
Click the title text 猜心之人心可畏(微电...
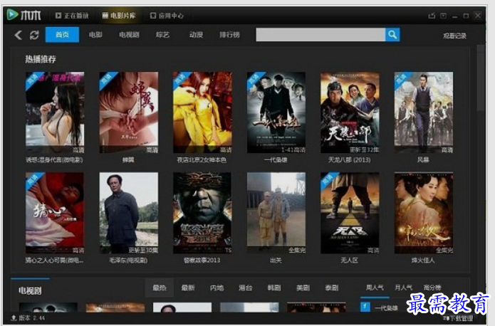pyautogui.click(x=54, y=261)
